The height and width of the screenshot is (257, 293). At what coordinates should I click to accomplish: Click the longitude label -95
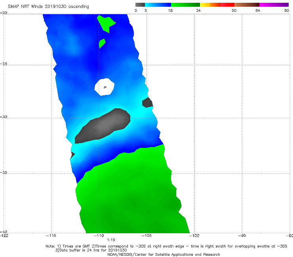[x=242, y=236]
